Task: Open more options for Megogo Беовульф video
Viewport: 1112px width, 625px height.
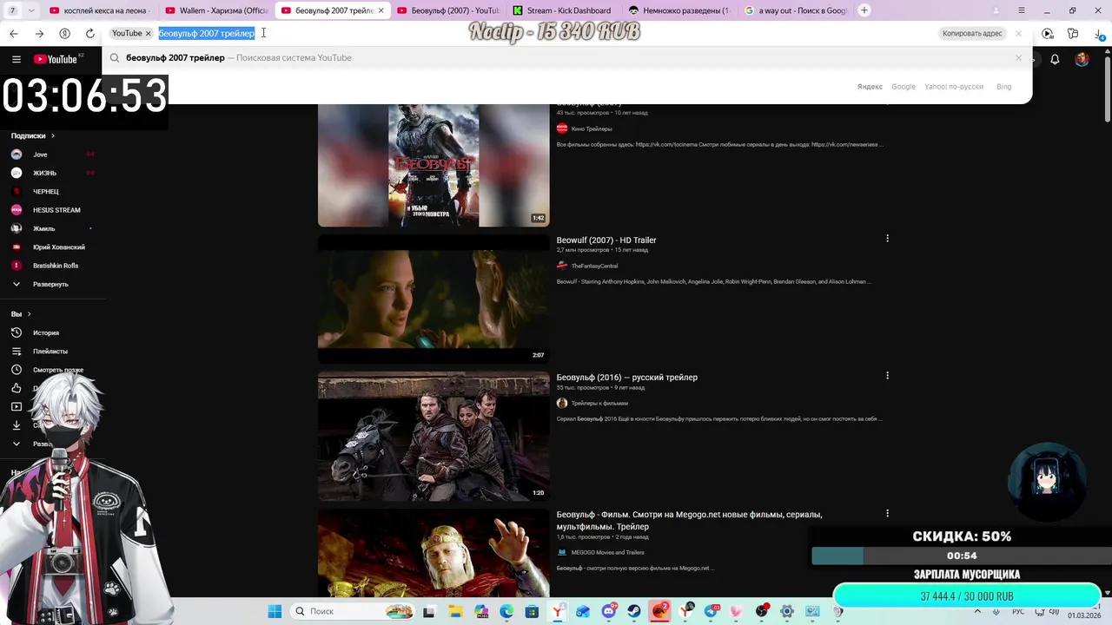Action: coord(887,513)
